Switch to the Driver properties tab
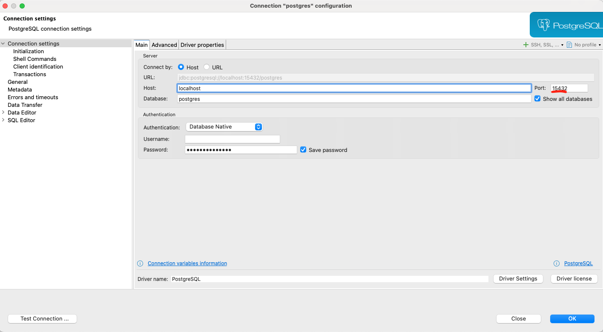This screenshot has height=332, width=603. pyautogui.click(x=202, y=45)
